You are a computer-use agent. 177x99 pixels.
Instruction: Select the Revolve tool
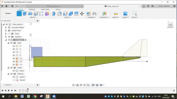[30, 14]
